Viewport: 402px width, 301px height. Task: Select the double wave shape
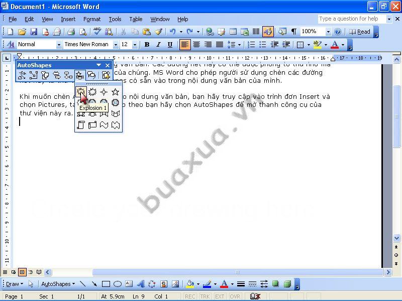pos(116,125)
